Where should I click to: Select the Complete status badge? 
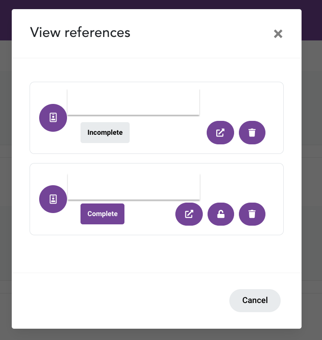(x=102, y=214)
